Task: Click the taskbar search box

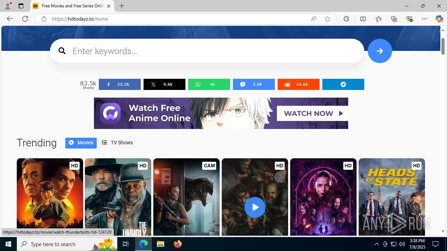Action: pyautogui.click(x=67, y=244)
